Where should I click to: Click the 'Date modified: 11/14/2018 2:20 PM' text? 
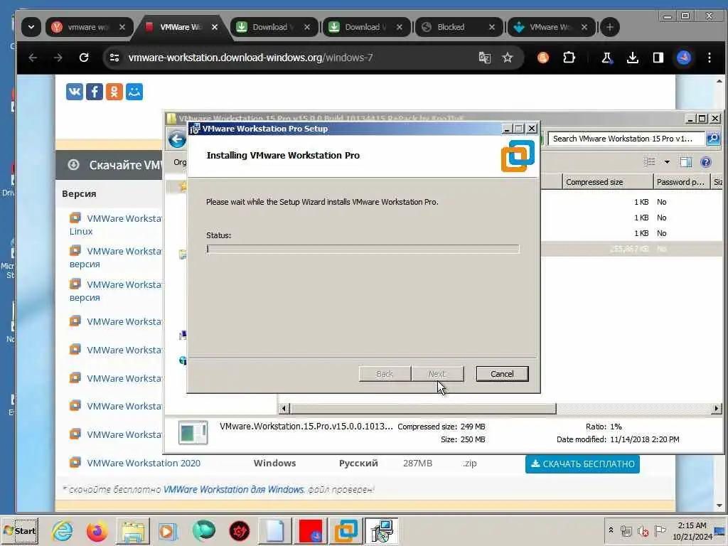(x=618, y=439)
